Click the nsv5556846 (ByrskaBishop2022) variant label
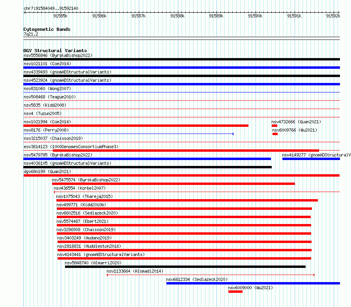351x307 pixels. click(x=58, y=55)
